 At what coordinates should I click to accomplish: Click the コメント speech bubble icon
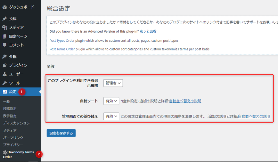[5, 45]
